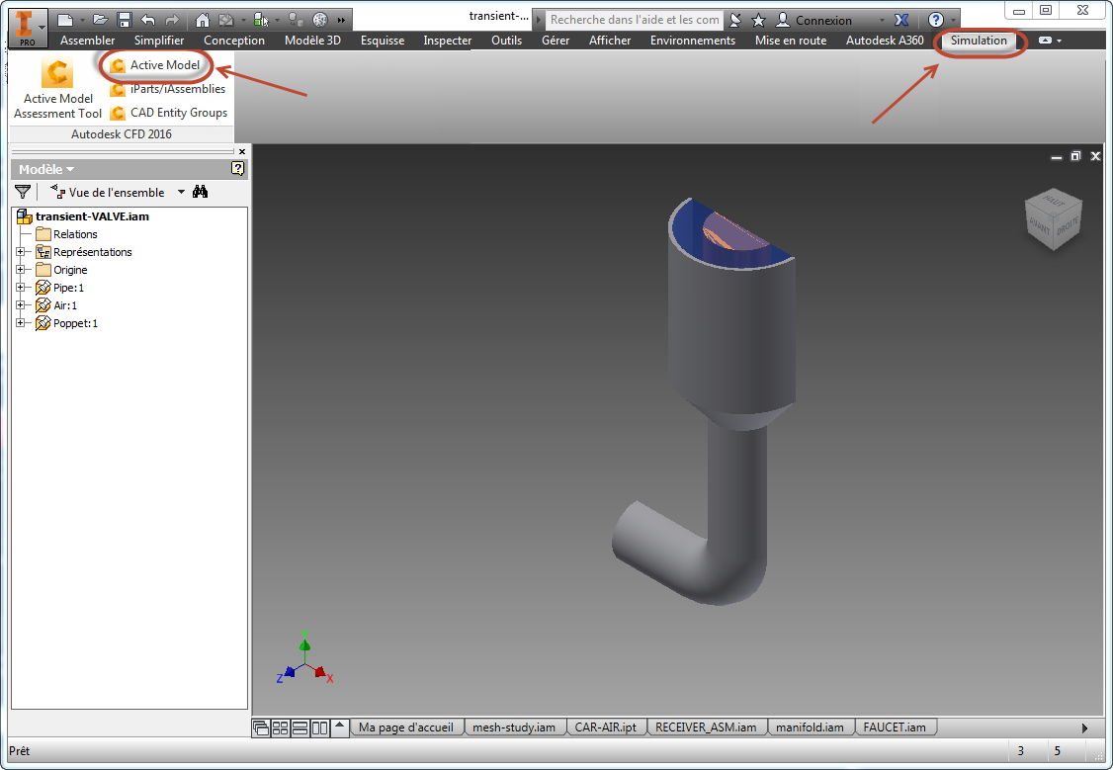This screenshot has width=1113, height=770.
Task: Switch to the Conception tab
Action: tap(234, 41)
